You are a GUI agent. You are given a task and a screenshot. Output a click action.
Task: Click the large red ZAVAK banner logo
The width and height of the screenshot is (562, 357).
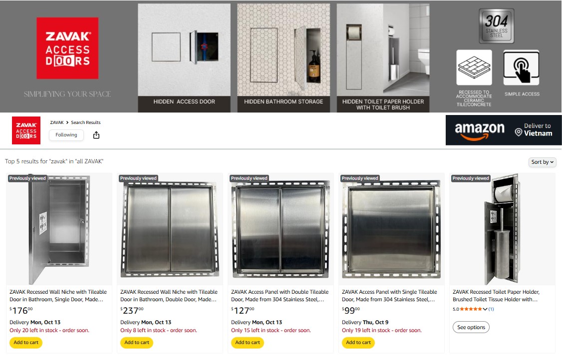pos(67,48)
